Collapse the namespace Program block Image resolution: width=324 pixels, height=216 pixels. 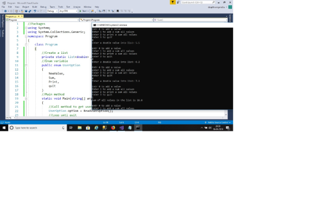click(26, 36)
